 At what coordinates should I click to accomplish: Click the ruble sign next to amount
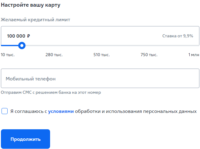pos(29,36)
